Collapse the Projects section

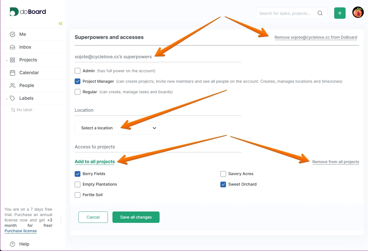[7, 60]
